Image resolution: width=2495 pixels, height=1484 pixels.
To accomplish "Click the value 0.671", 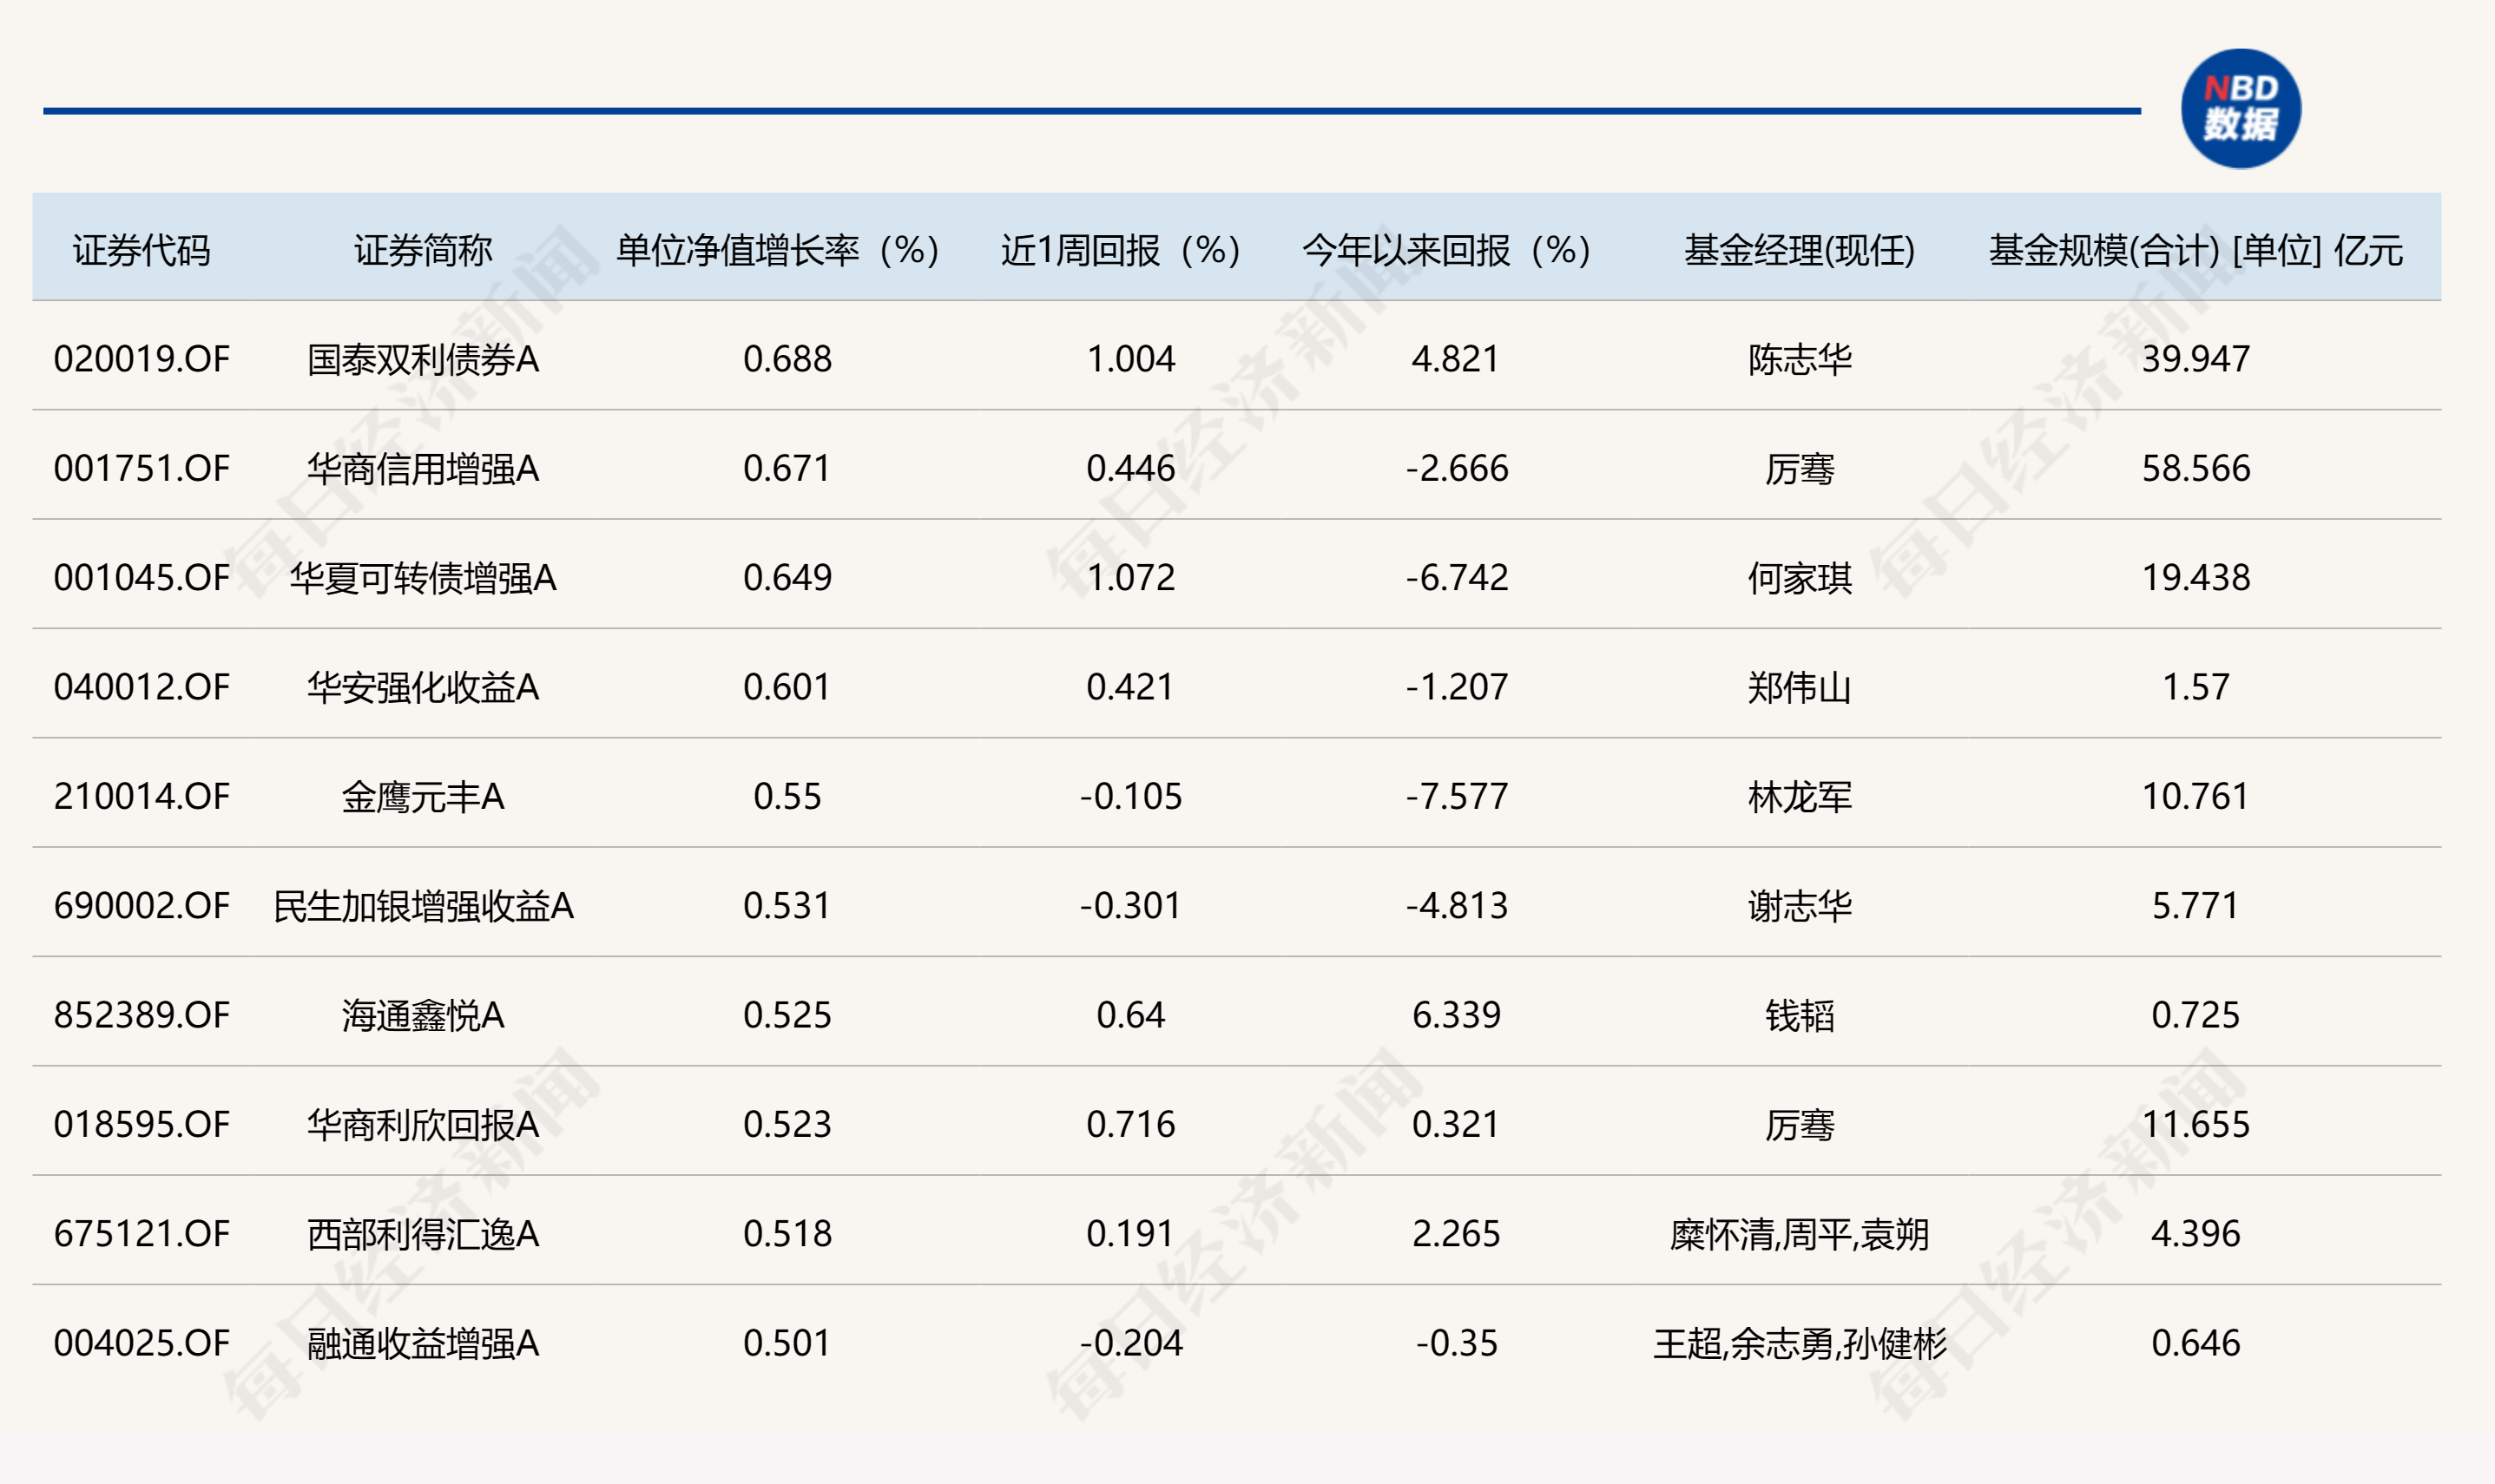I will pos(787,468).
